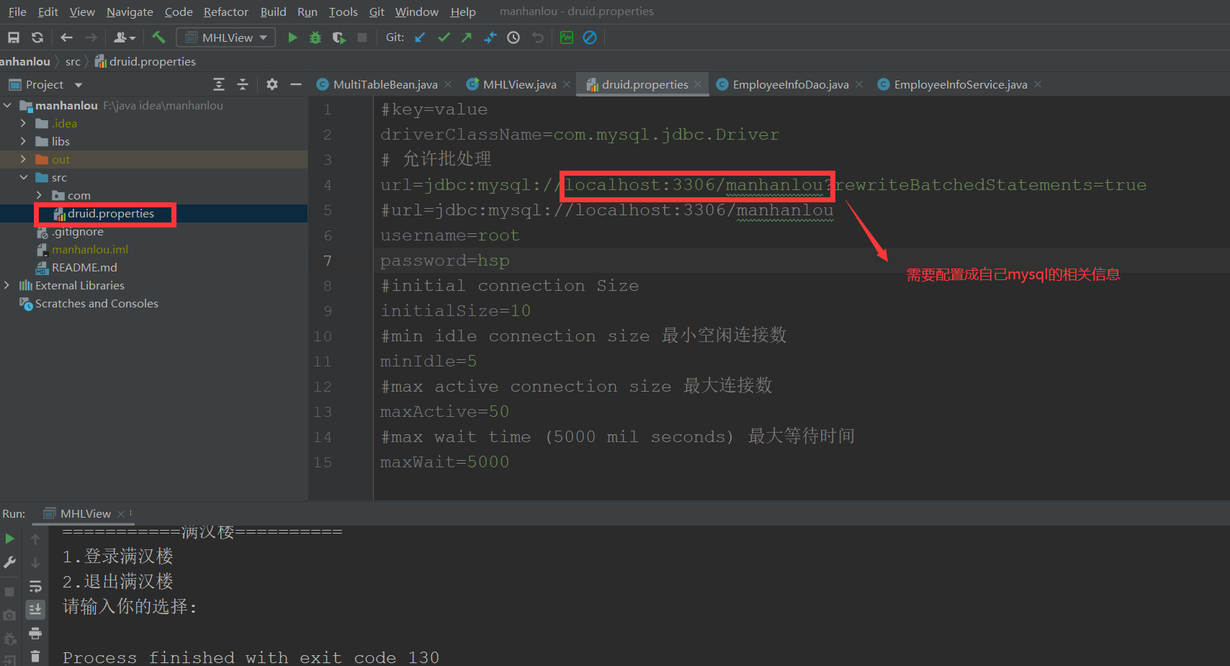The width and height of the screenshot is (1230, 666).
Task: Click the maxWait=5000 line
Action: 444,462
